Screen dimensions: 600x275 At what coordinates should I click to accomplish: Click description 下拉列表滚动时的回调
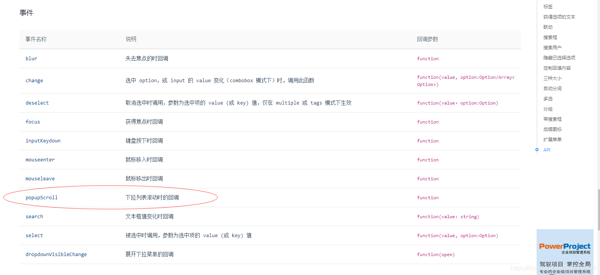click(152, 198)
